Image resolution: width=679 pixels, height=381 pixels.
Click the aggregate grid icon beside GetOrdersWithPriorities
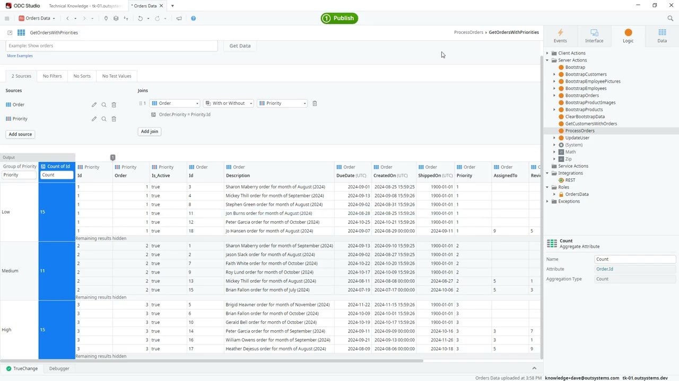point(21,33)
